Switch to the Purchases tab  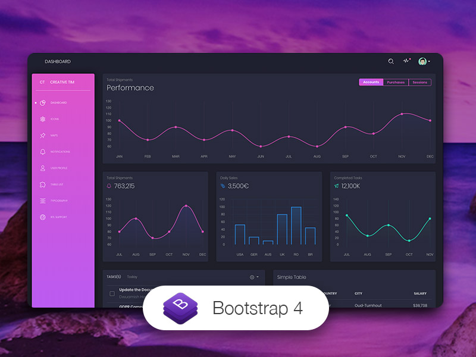pos(396,82)
